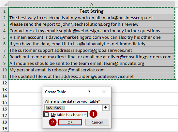Select row 17 header
The image size is (178, 132).
point(5,116)
